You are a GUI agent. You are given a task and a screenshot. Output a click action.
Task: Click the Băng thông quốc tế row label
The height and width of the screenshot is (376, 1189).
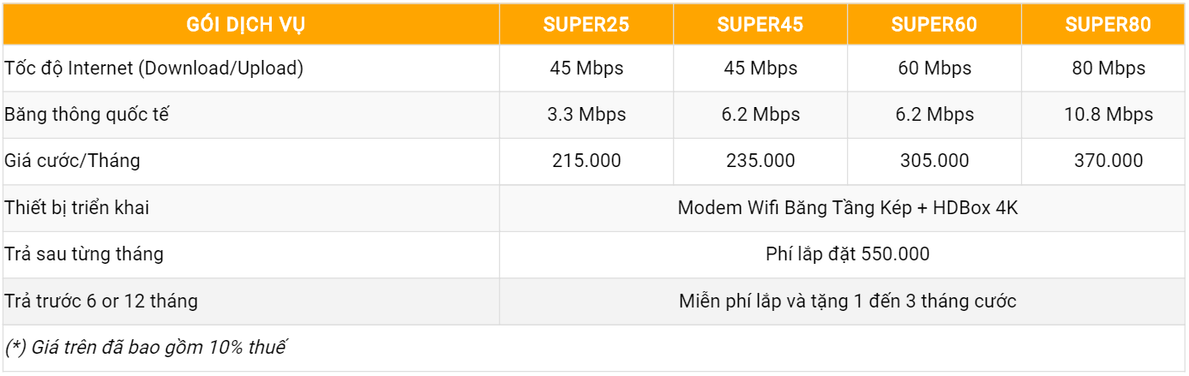[x=87, y=115]
